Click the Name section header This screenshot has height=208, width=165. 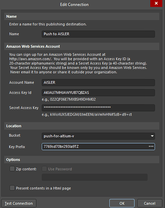(82, 16)
